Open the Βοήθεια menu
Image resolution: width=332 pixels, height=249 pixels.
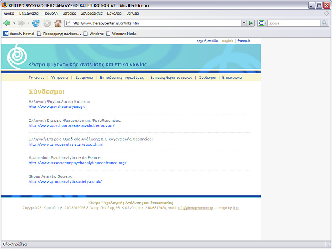[132, 13]
